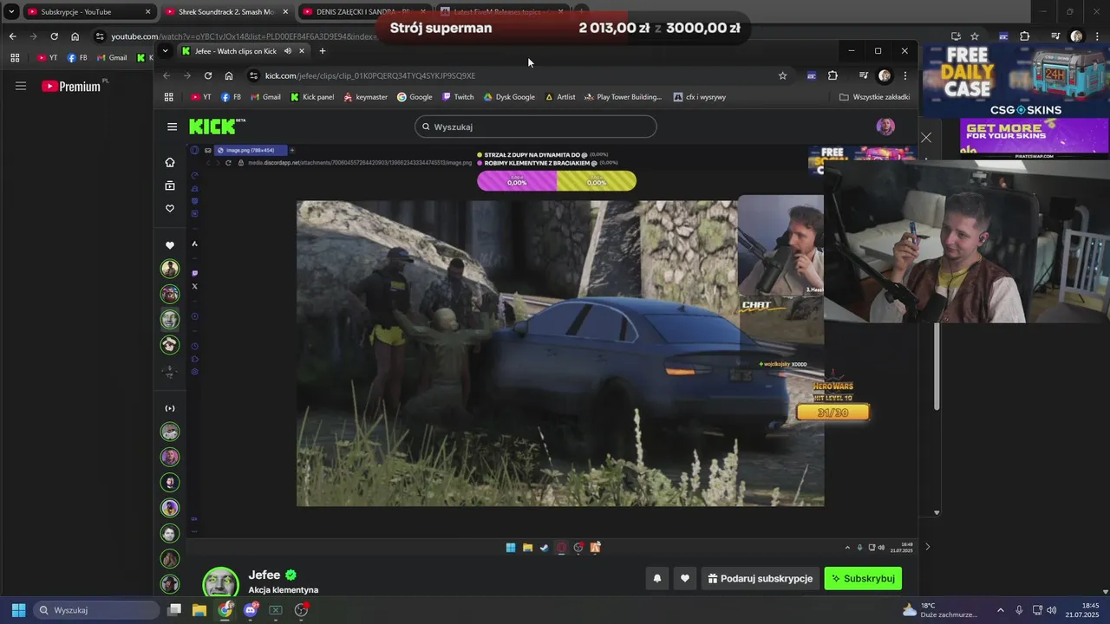This screenshot has width=1110, height=624.
Task: Show hidden system tray icons
Action: [x=1000, y=610]
